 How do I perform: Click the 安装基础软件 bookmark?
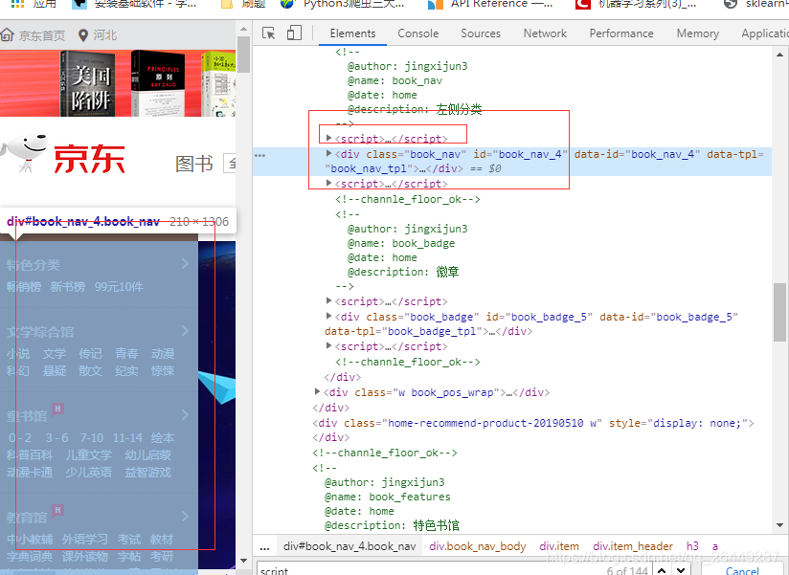[135, 4]
